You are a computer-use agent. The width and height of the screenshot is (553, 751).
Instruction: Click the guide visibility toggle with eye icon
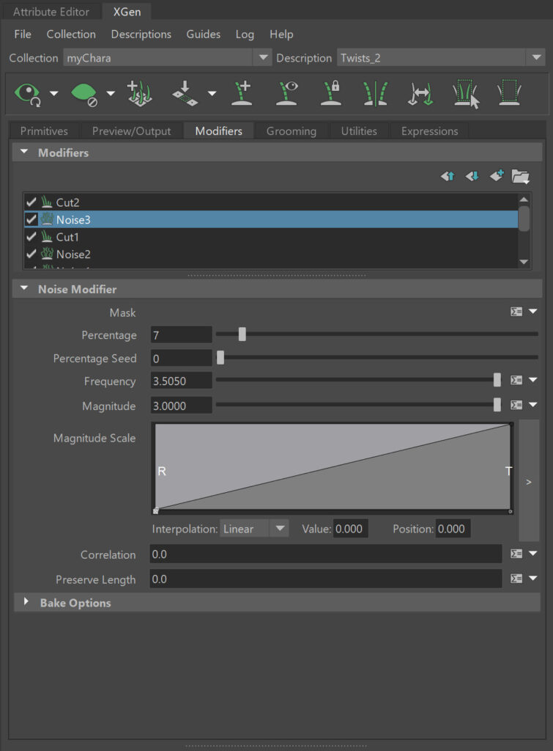(289, 94)
